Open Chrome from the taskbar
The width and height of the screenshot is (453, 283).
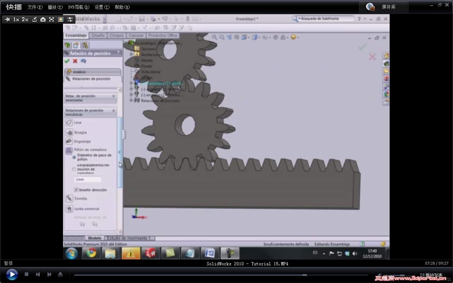[x=91, y=253]
